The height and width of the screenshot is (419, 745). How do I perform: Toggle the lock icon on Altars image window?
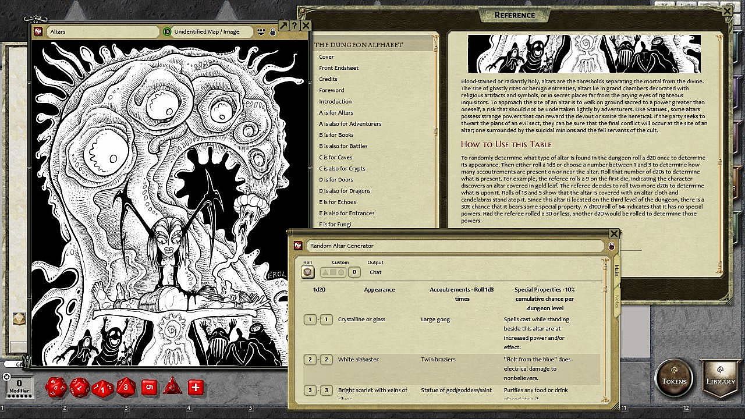[272, 32]
